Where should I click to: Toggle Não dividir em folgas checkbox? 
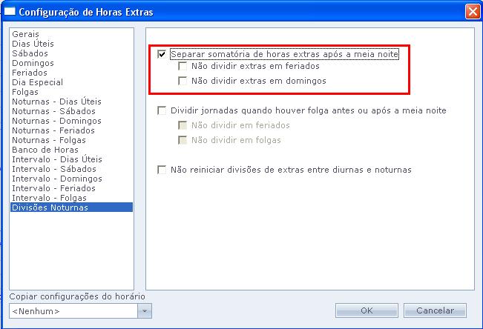tap(183, 140)
